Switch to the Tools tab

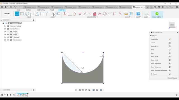coord(52,10)
